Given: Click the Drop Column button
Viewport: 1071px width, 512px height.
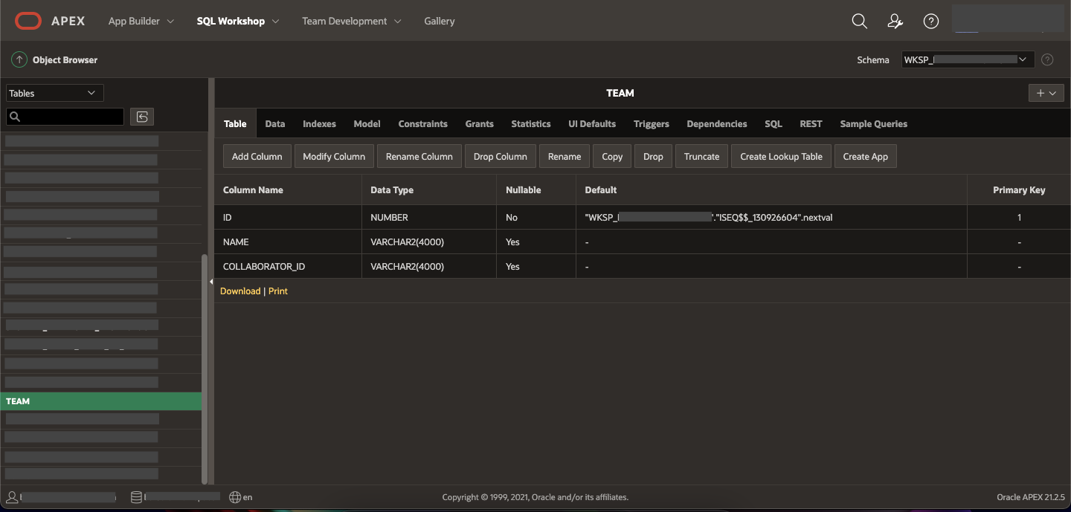Looking at the screenshot, I should pyautogui.click(x=501, y=156).
